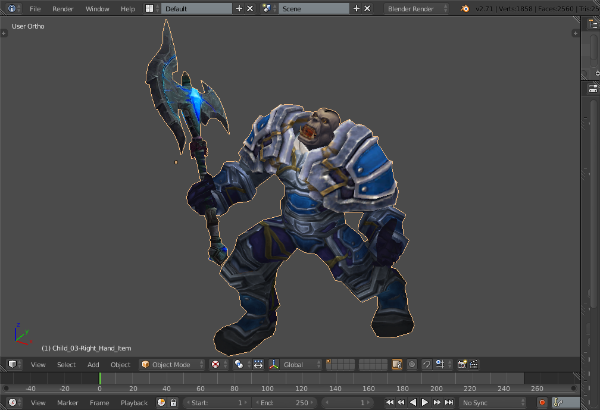The height and width of the screenshot is (410, 600).
Task: Delete the Default screen layout
Action: coord(250,8)
